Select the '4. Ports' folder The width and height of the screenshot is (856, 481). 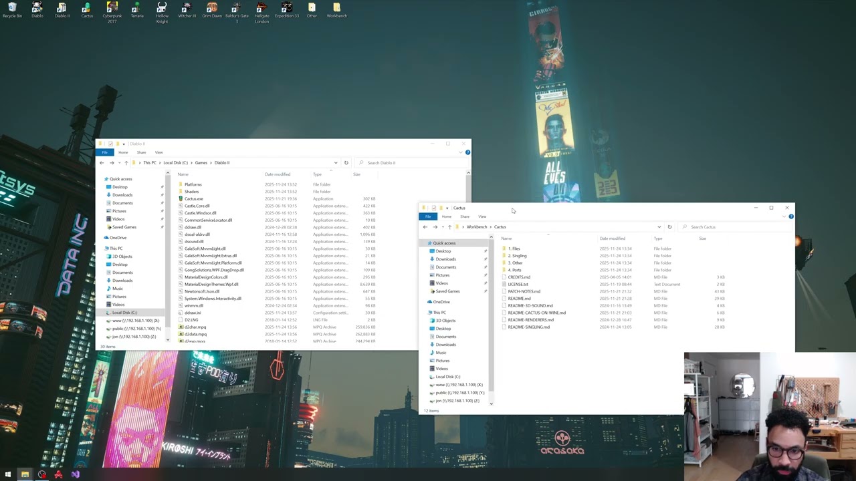[514, 270]
